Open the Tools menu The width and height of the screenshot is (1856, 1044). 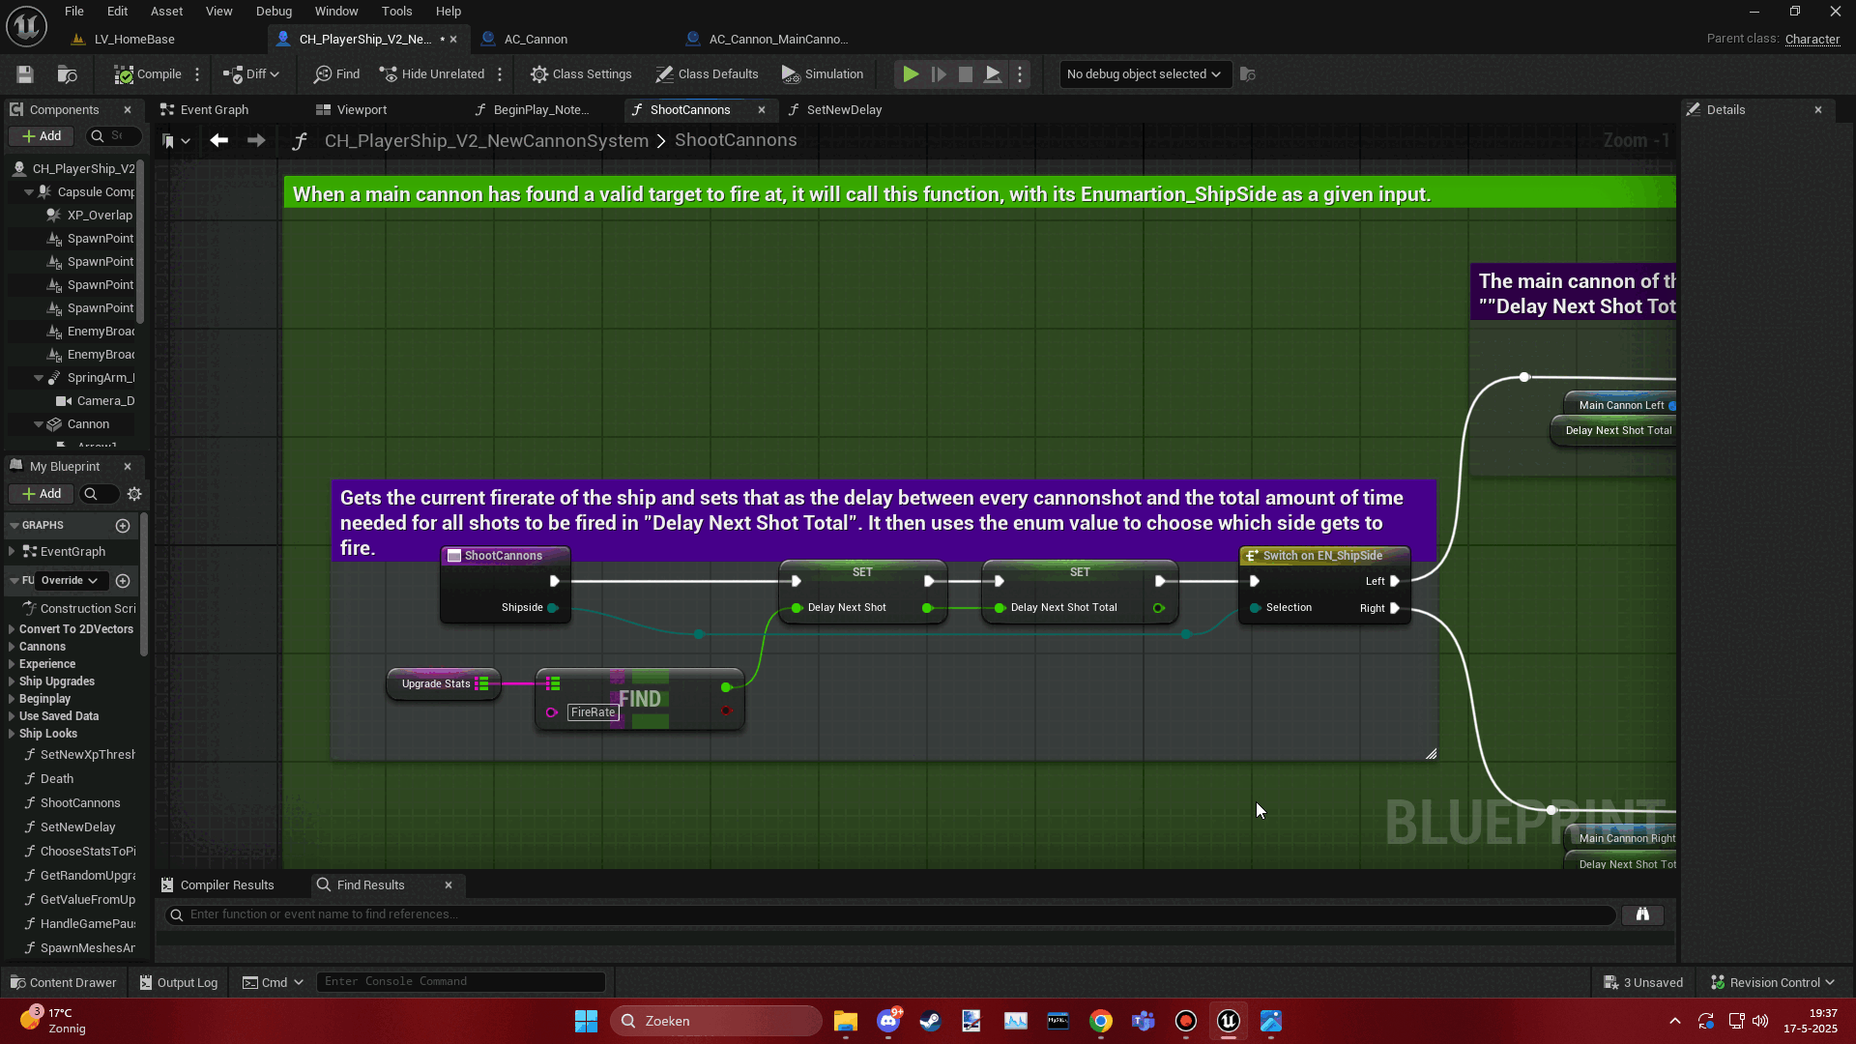(x=396, y=12)
